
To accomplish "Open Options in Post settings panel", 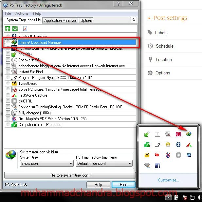I will point(163,73).
